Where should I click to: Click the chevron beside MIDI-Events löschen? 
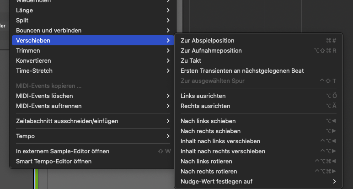click(168, 96)
